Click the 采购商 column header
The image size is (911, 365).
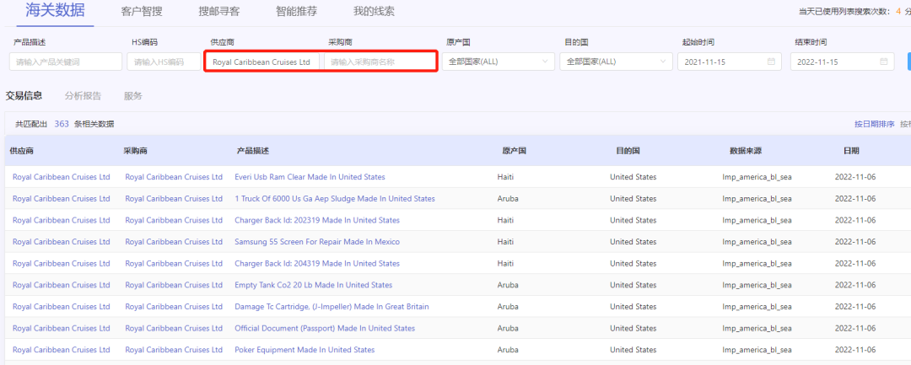[135, 150]
